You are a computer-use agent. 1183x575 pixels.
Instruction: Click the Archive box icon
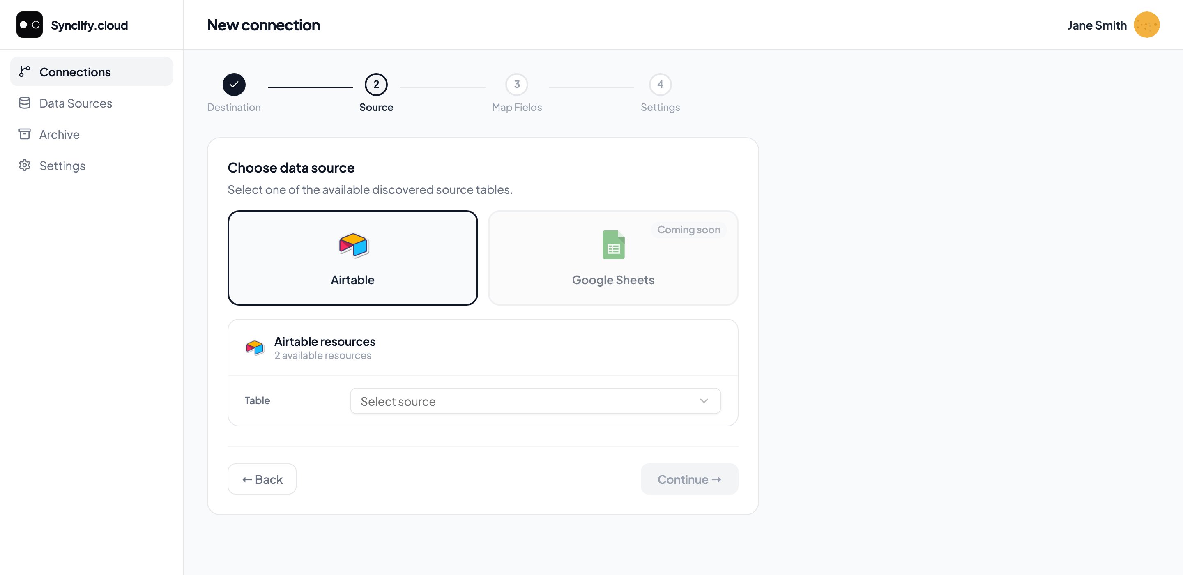pyautogui.click(x=25, y=134)
